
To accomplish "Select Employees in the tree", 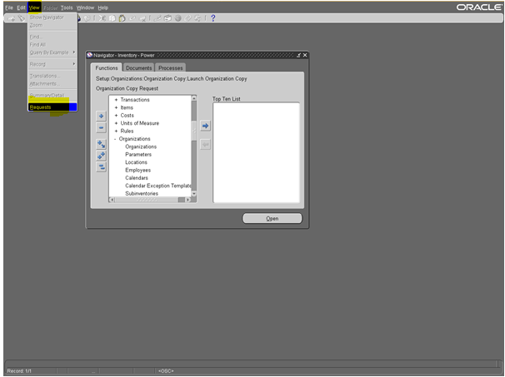I will coord(137,170).
